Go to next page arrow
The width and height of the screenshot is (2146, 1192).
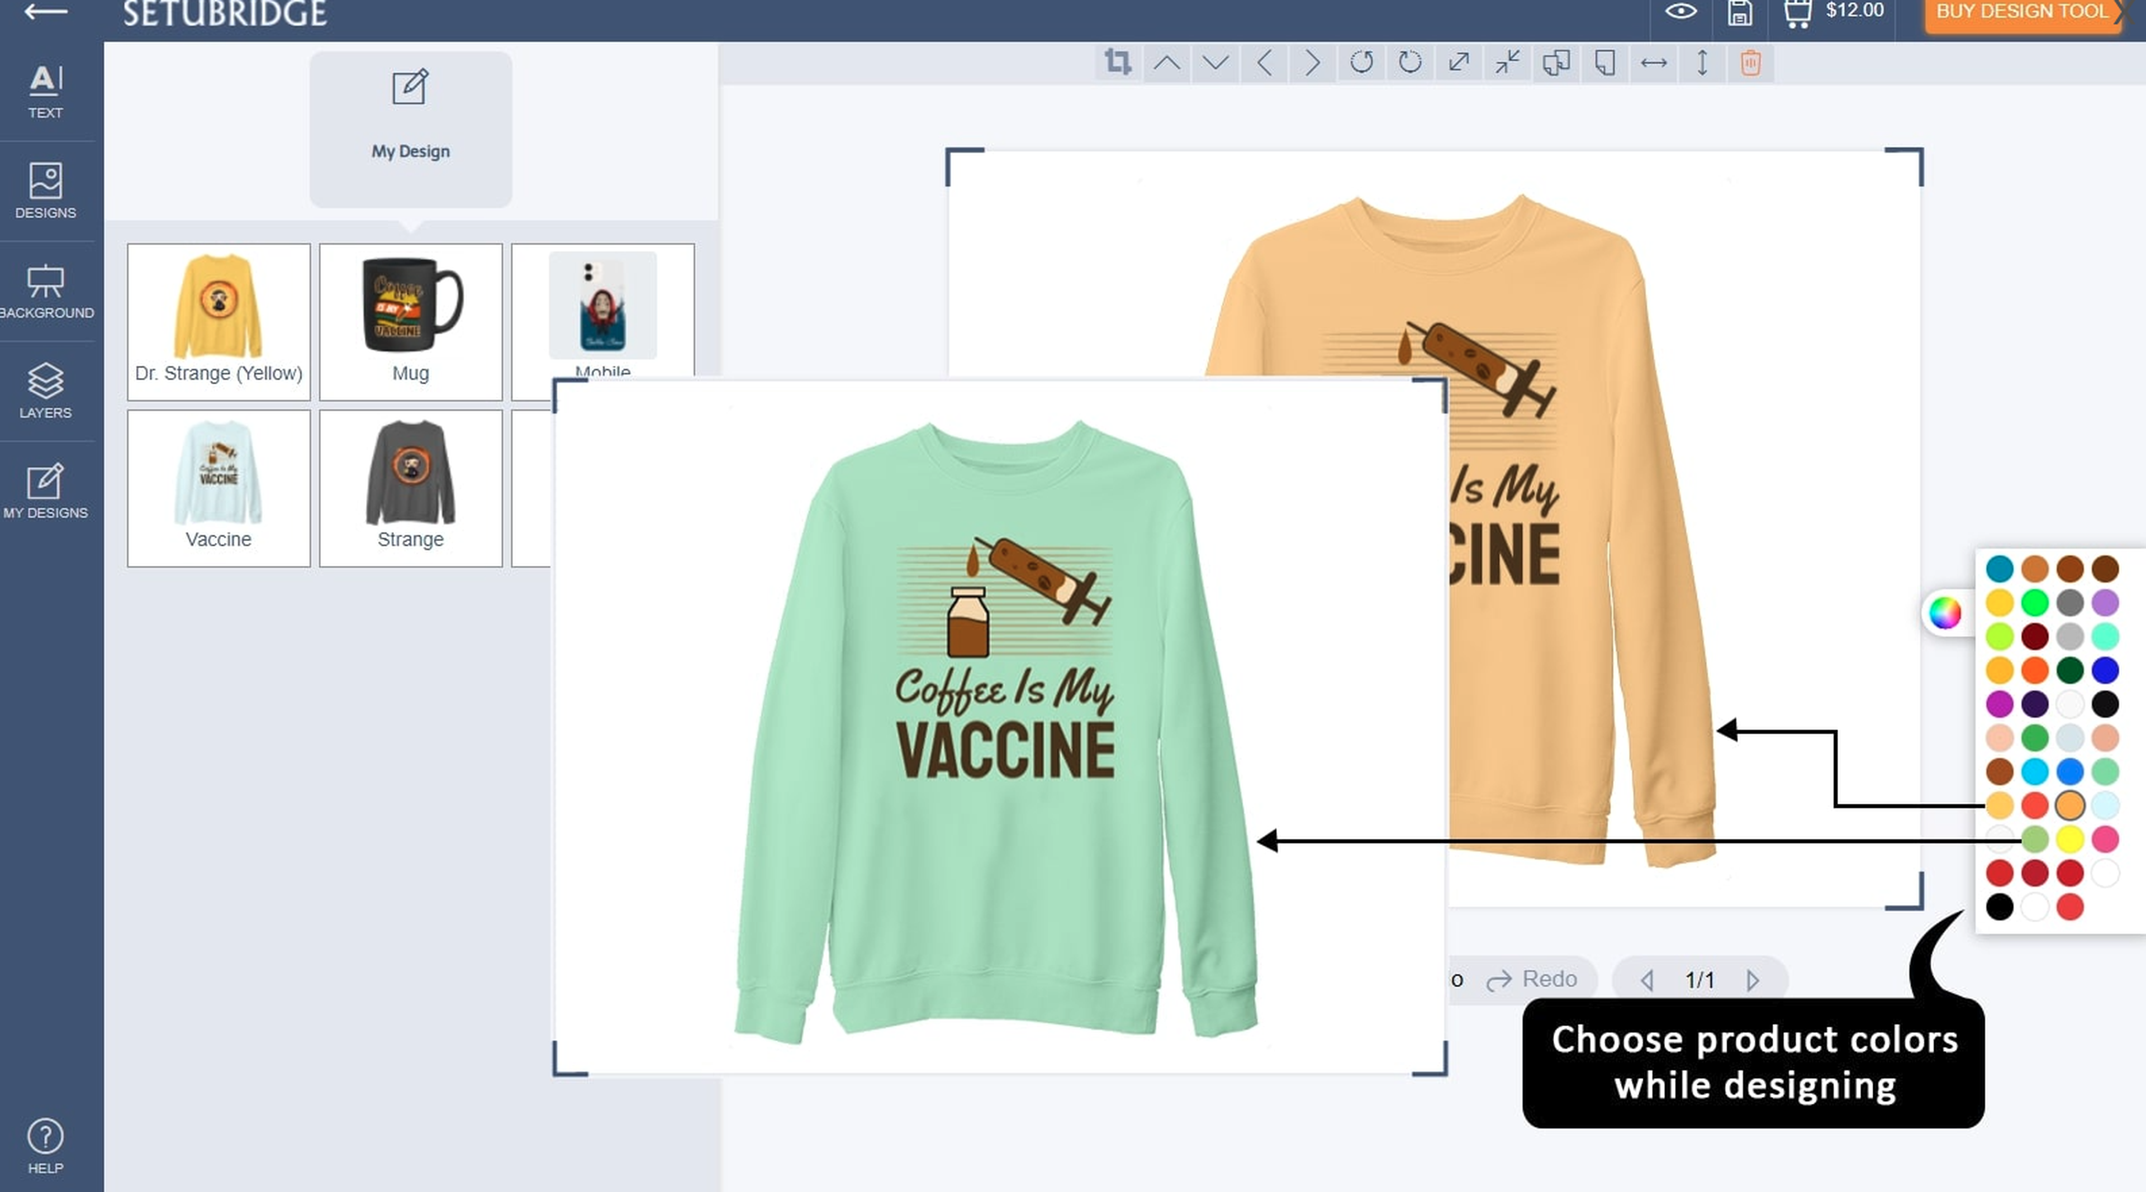(1753, 980)
